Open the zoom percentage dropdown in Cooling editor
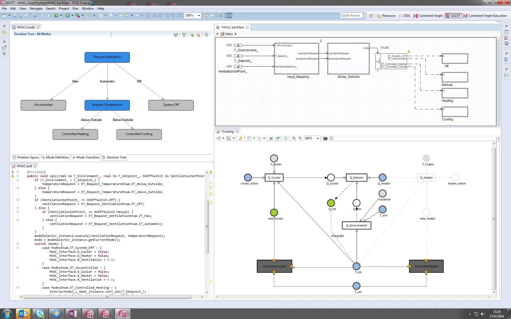511x319 pixels. pos(318,138)
